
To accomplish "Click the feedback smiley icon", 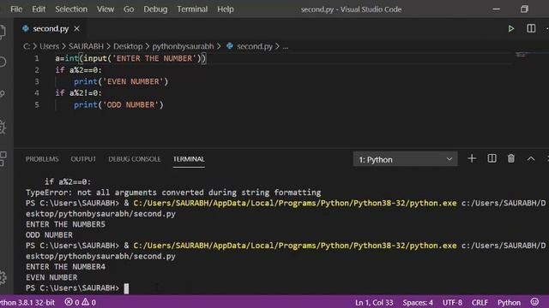I will point(534,302).
